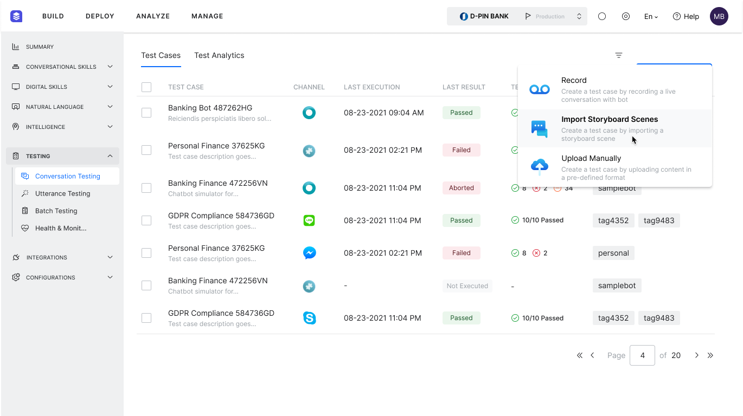
Task: Check the select-all checkbox in table header
Action: tap(146, 87)
